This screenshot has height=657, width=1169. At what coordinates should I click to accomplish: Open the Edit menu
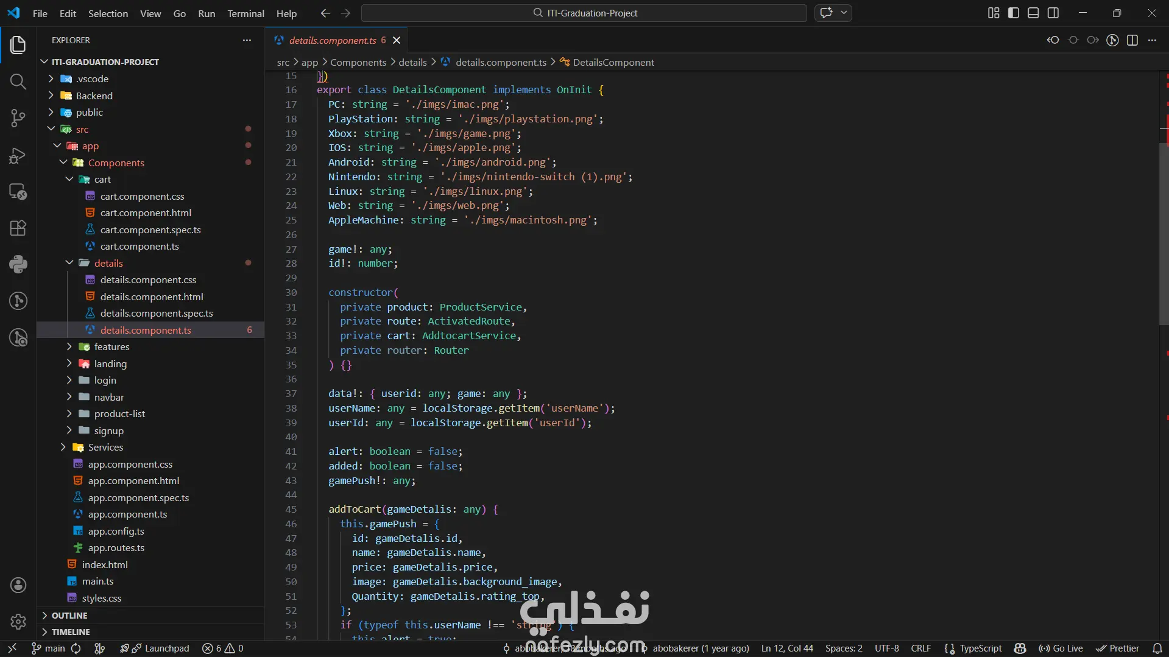[68, 13]
